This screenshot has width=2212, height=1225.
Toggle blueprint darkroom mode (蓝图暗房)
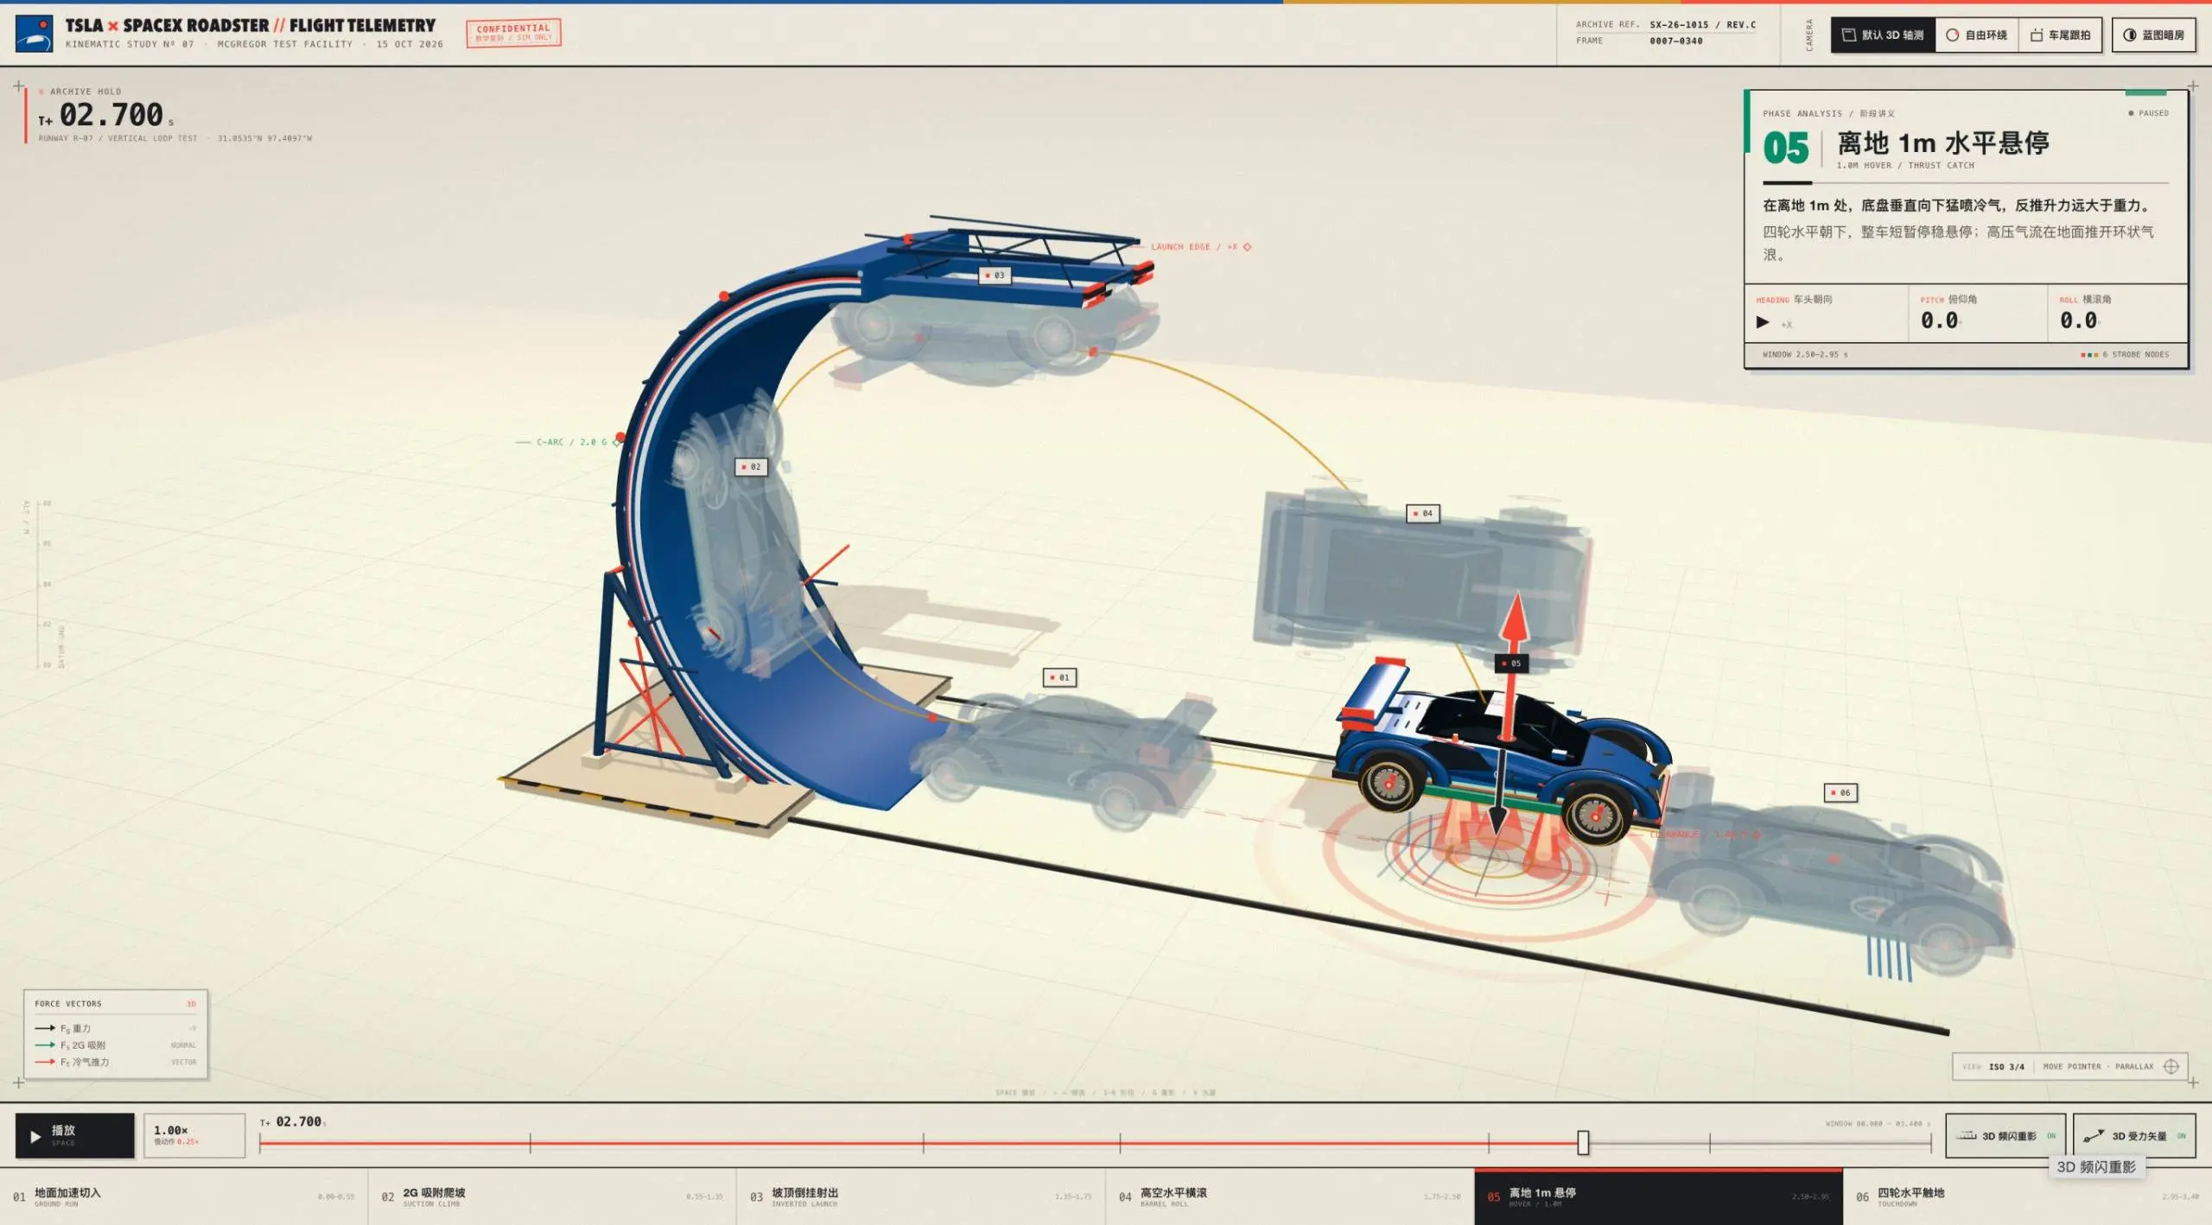click(x=2153, y=35)
